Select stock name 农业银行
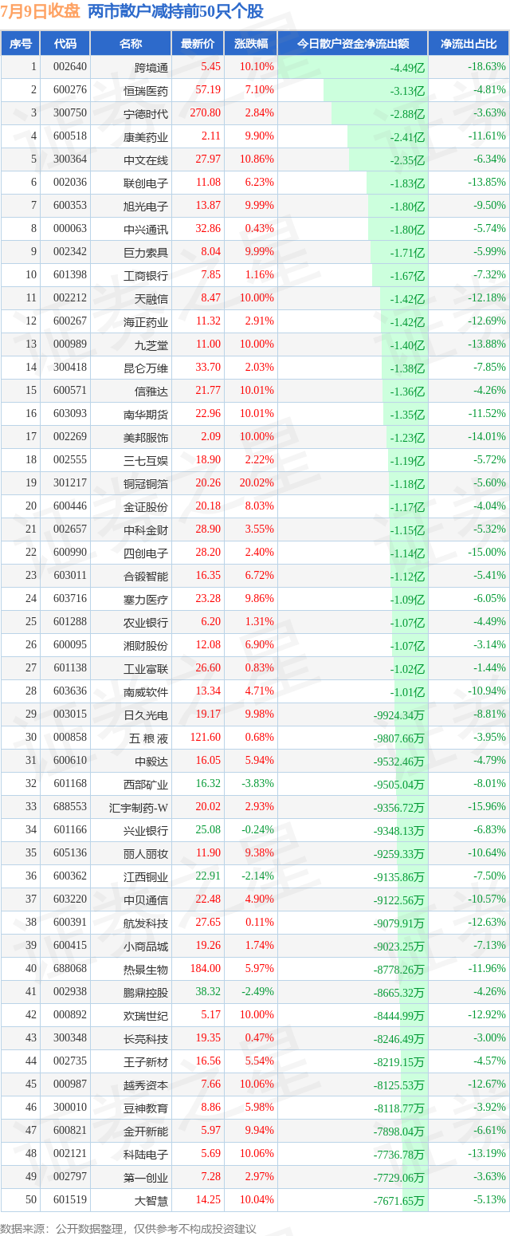Screen dimensions: 510x1236 (x=146, y=622)
